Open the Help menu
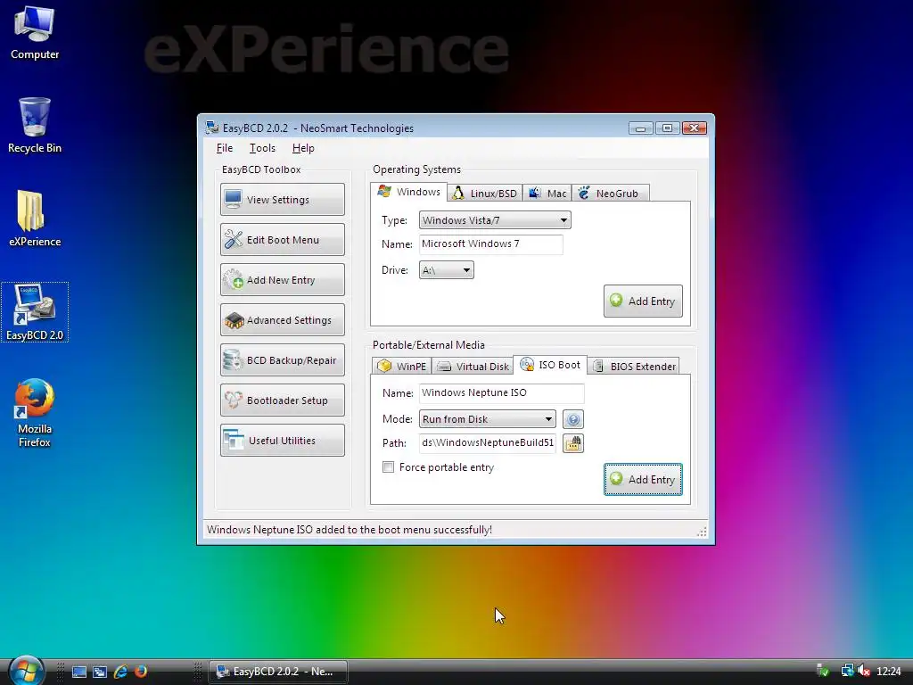The height and width of the screenshot is (685, 913). (303, 148)
